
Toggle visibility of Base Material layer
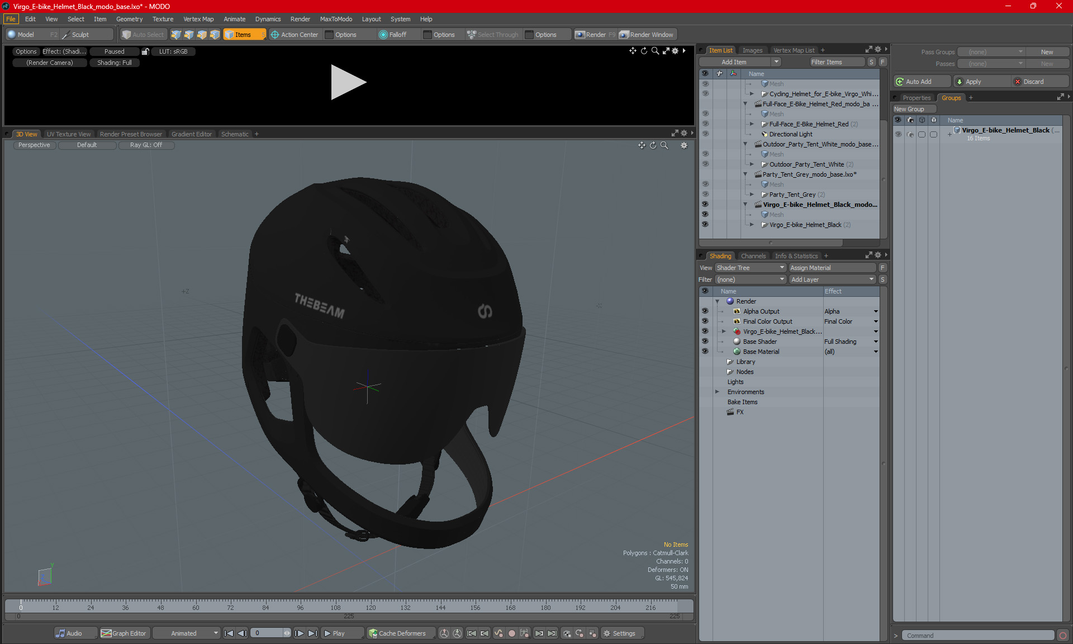705,352
